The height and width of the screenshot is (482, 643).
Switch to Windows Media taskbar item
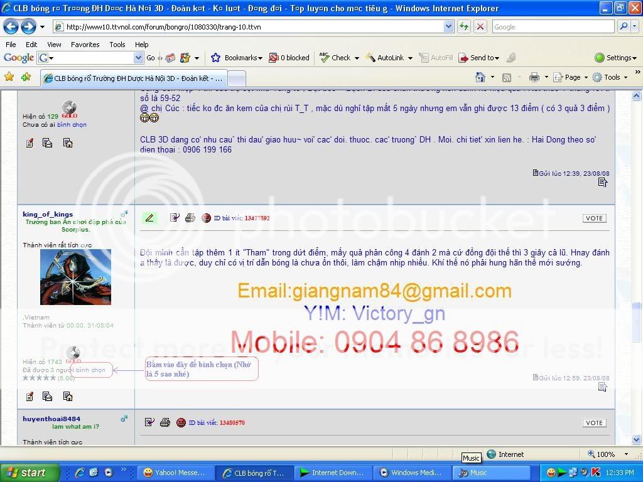pyautogui.click(x=411, y=473)
